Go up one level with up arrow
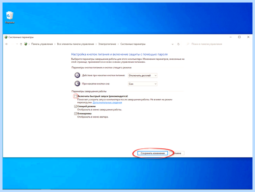 [21, 44]
